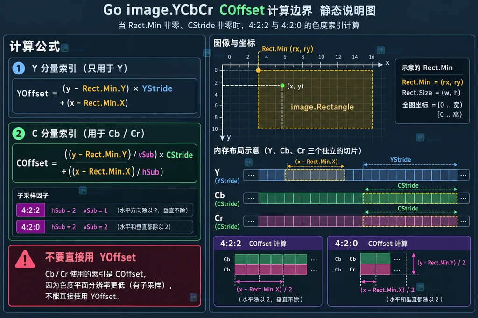
Task: Click the green 'CStride' term in COffset formula
Action: click(x=179, y=155)
